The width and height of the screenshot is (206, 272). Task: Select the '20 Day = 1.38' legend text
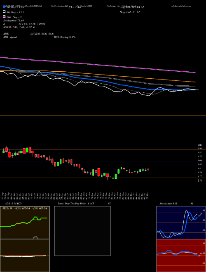click(15, 7)
